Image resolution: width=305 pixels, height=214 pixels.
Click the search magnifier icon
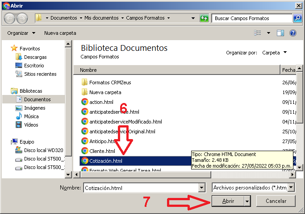[x=297, y=18]
